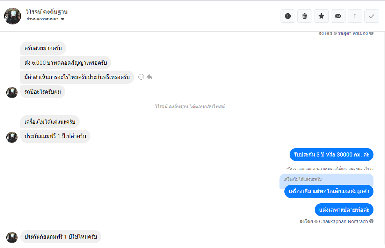Image resolution: width=385 pixels, height=248 pixels.
Task: Mark conversation as spam with octagon icon
Action: [288, 16]
